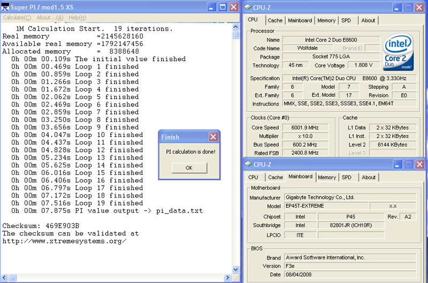Close the CPU-Z window showing Processor info
428x283 pixels.
[x=419, y=7]
